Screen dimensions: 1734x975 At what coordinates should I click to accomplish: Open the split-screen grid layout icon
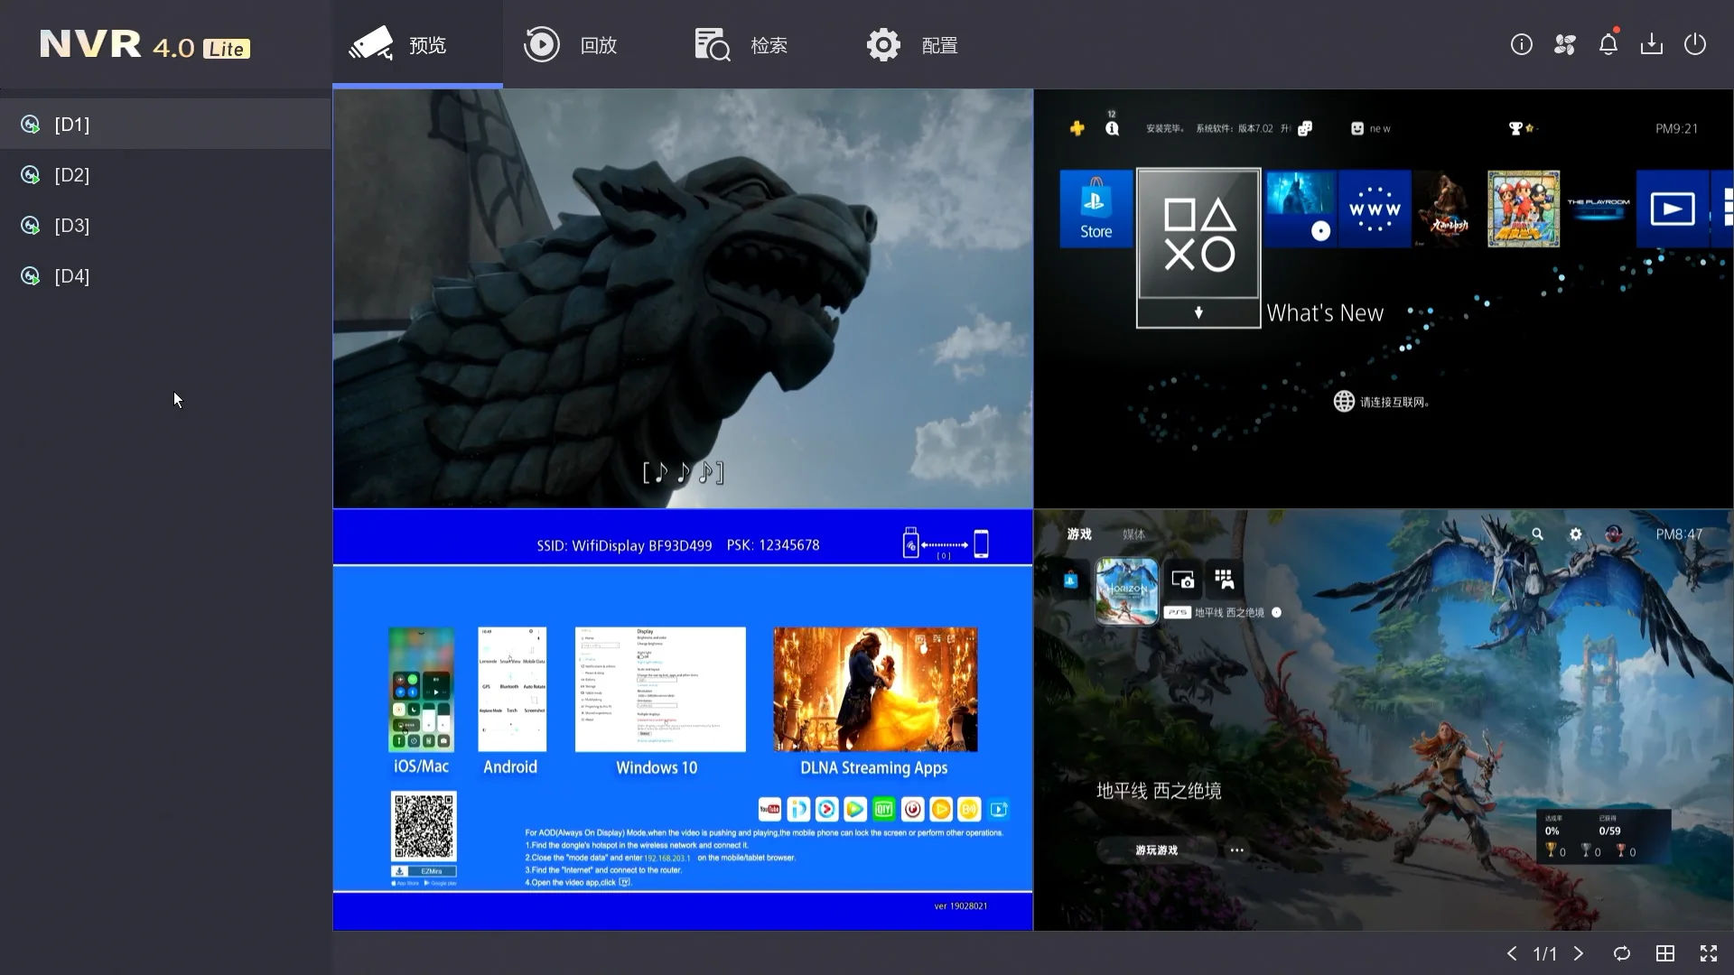click(1665, 953)
